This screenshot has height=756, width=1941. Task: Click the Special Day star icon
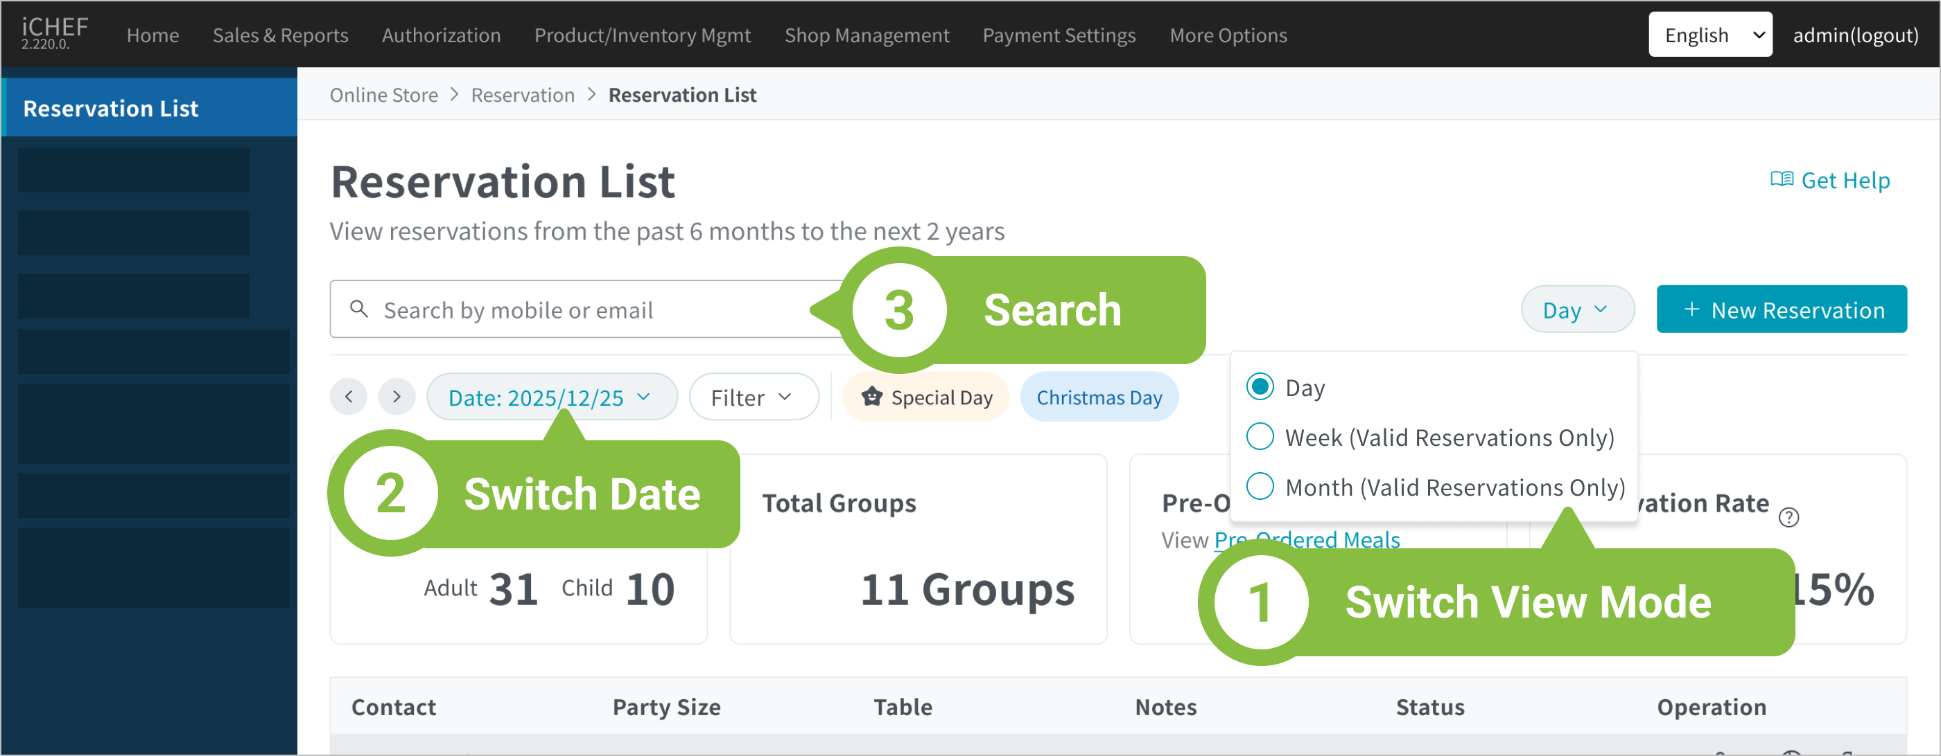872,397
